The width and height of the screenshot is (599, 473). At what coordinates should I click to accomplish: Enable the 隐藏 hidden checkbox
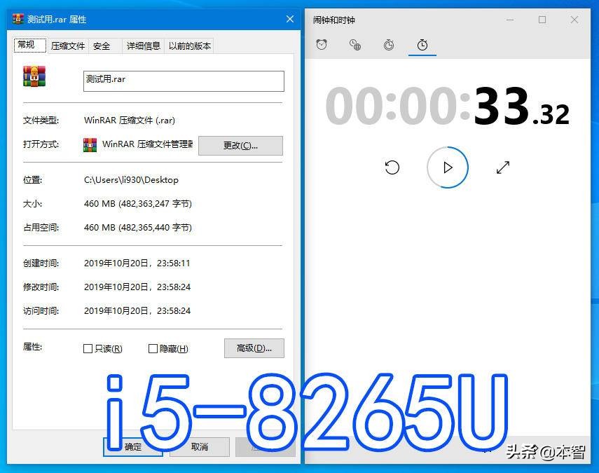click(152, 348)
